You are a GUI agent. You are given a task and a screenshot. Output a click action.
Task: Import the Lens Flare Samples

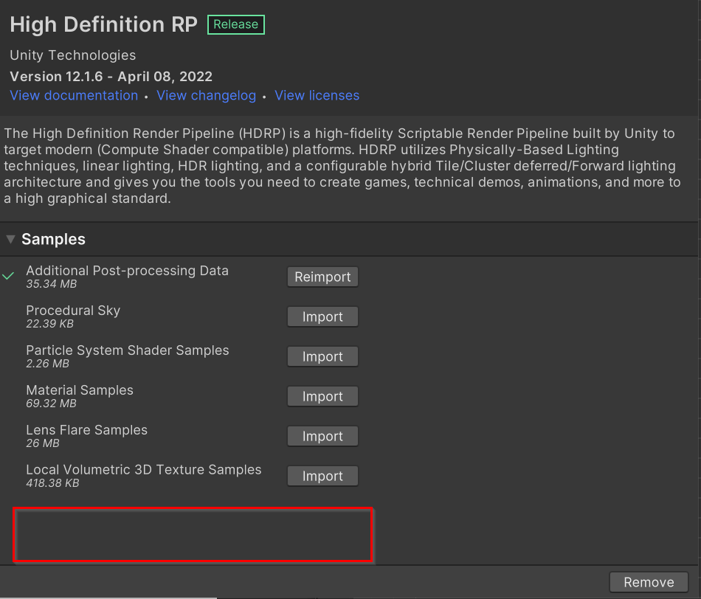pos(322,436)
